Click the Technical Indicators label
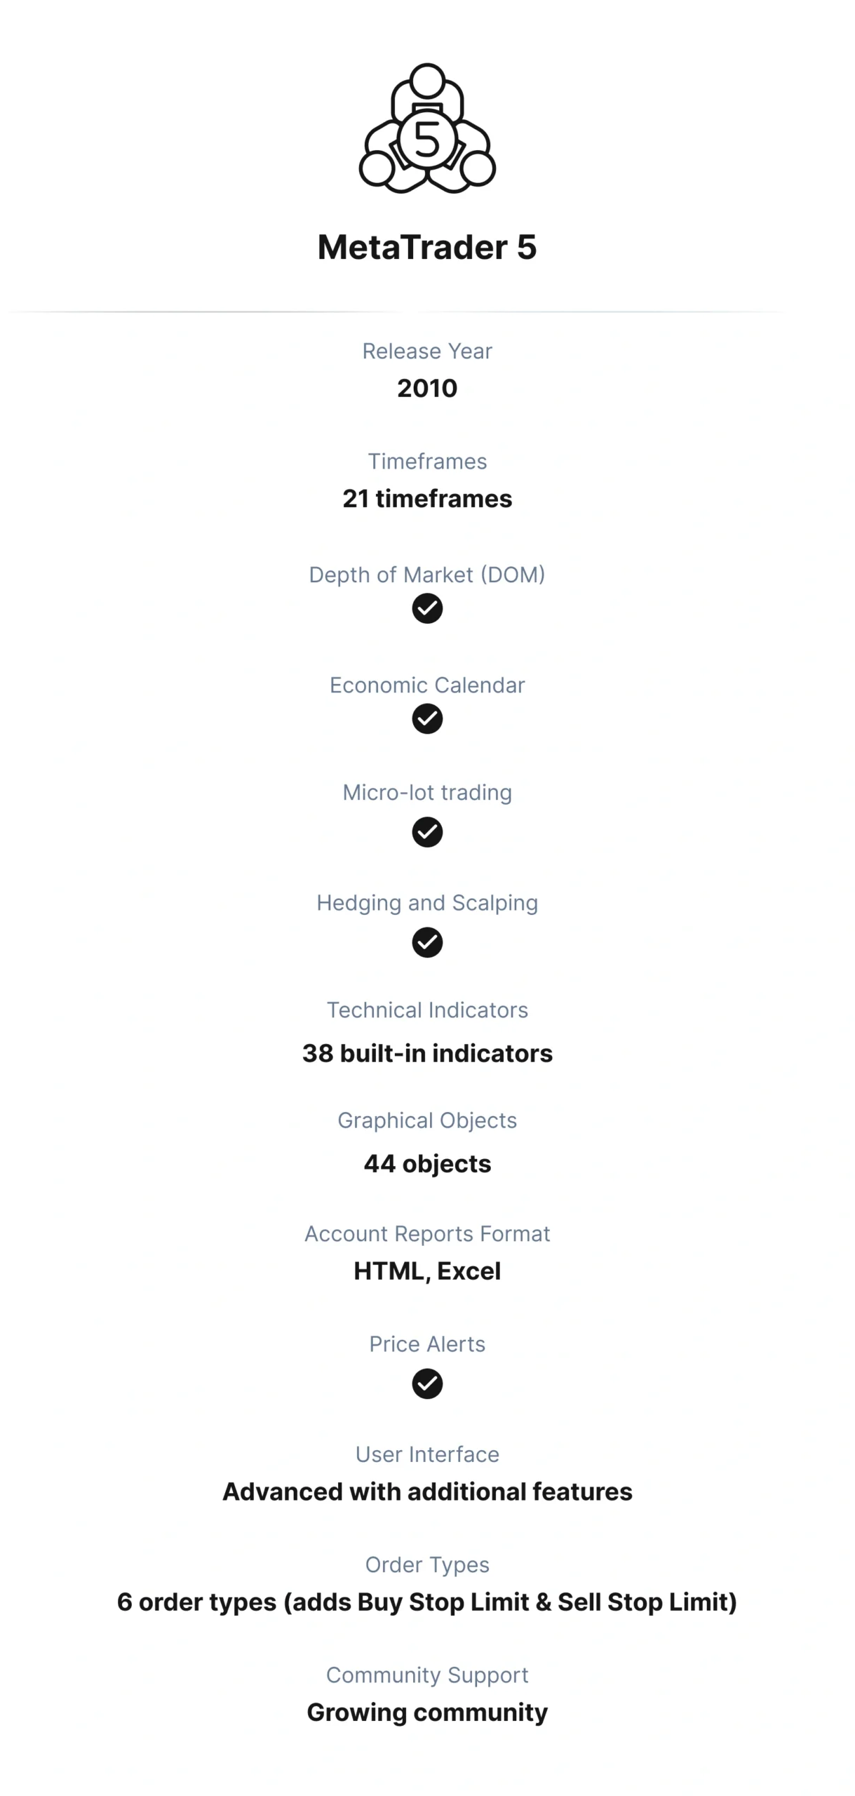The height and width of the screenshot is (1796, 855). [x=427, y=1010]
